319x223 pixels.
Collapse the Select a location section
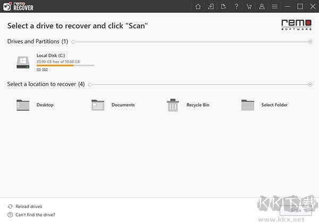click(310, 84)
